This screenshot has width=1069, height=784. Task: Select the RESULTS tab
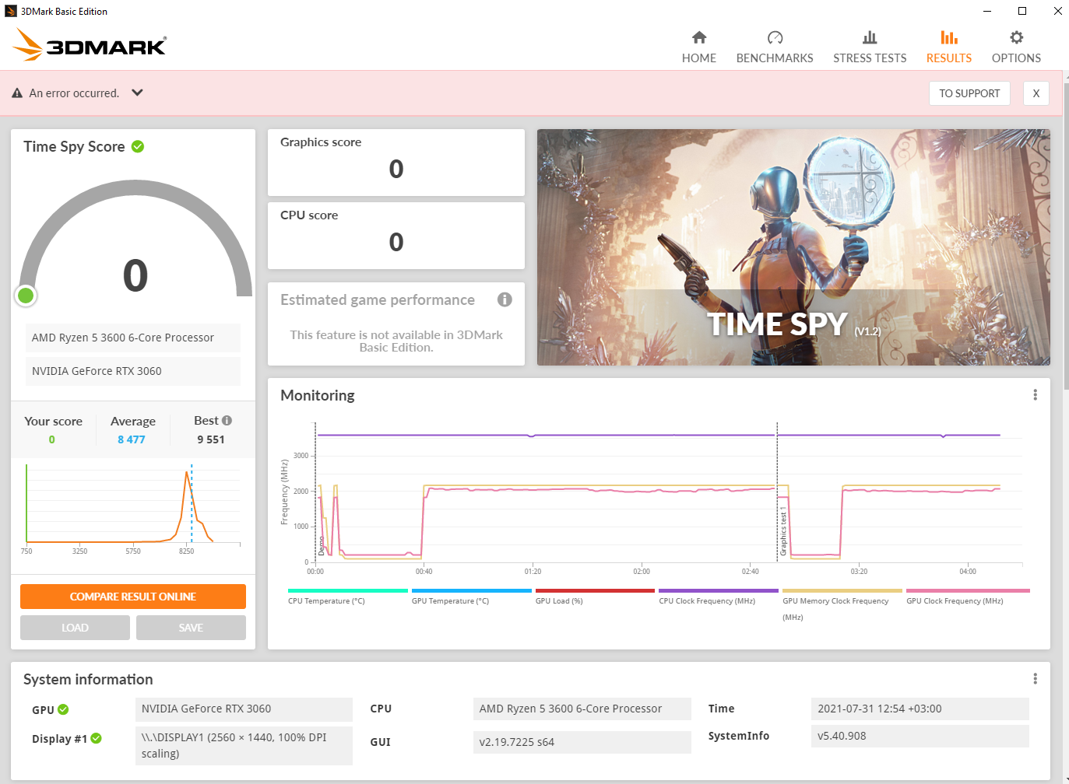coord(948,47)
